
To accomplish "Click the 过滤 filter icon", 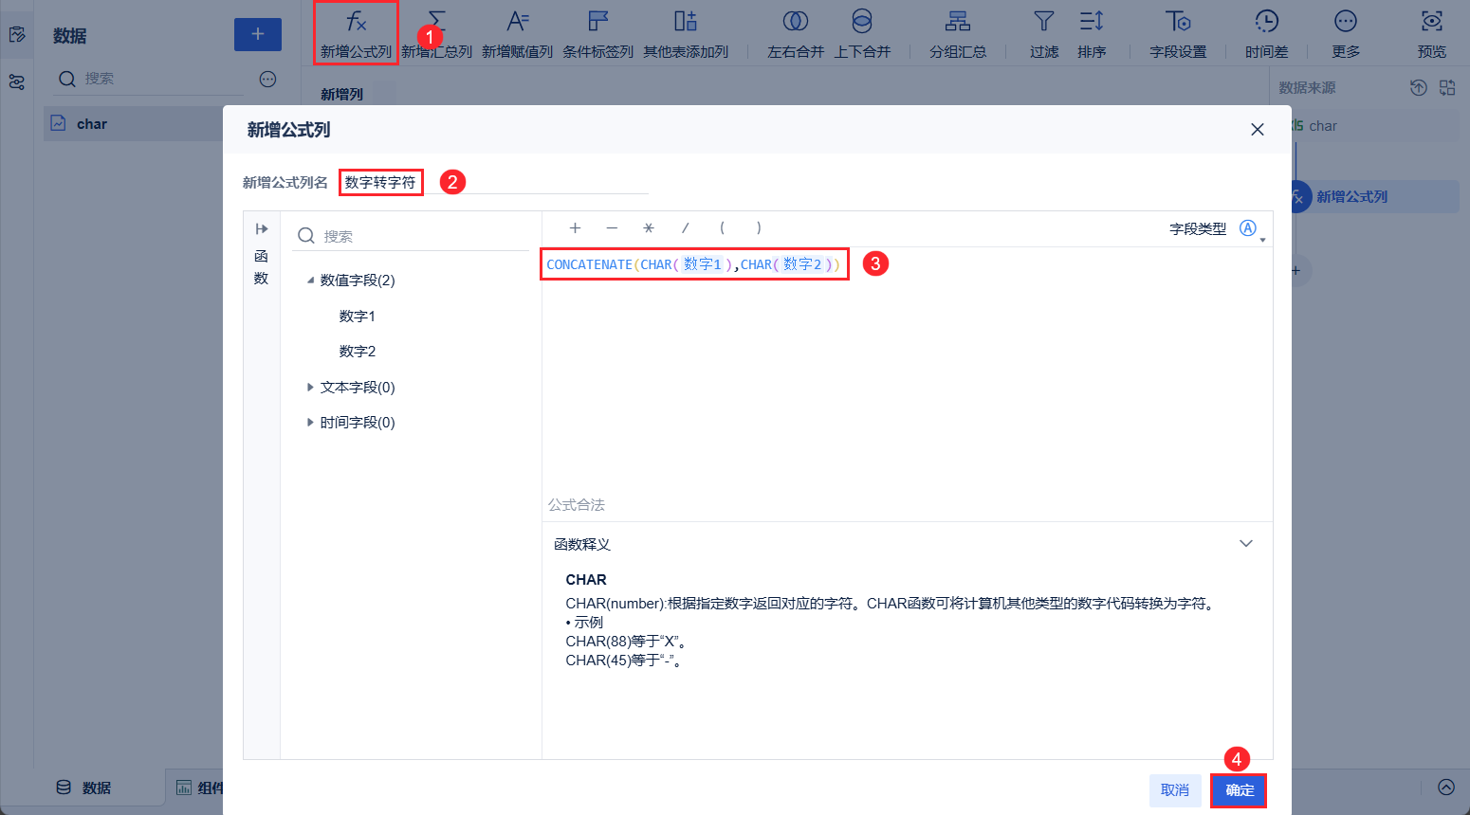I will 1044,21.
